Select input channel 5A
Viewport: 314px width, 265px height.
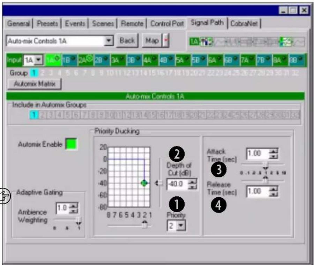pyautogui.click(x=183, y=60)
